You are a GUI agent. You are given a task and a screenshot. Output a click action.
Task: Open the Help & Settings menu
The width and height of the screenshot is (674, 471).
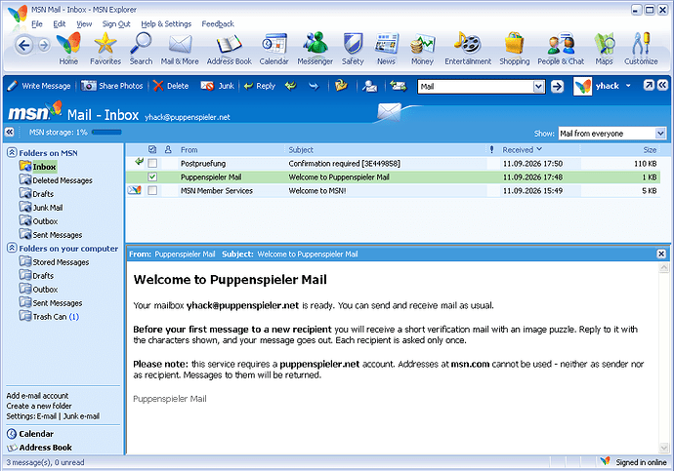pos(166,24)
